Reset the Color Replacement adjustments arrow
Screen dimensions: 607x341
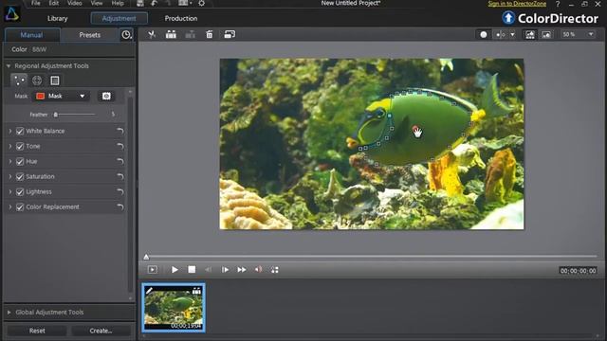click(120, 207)
